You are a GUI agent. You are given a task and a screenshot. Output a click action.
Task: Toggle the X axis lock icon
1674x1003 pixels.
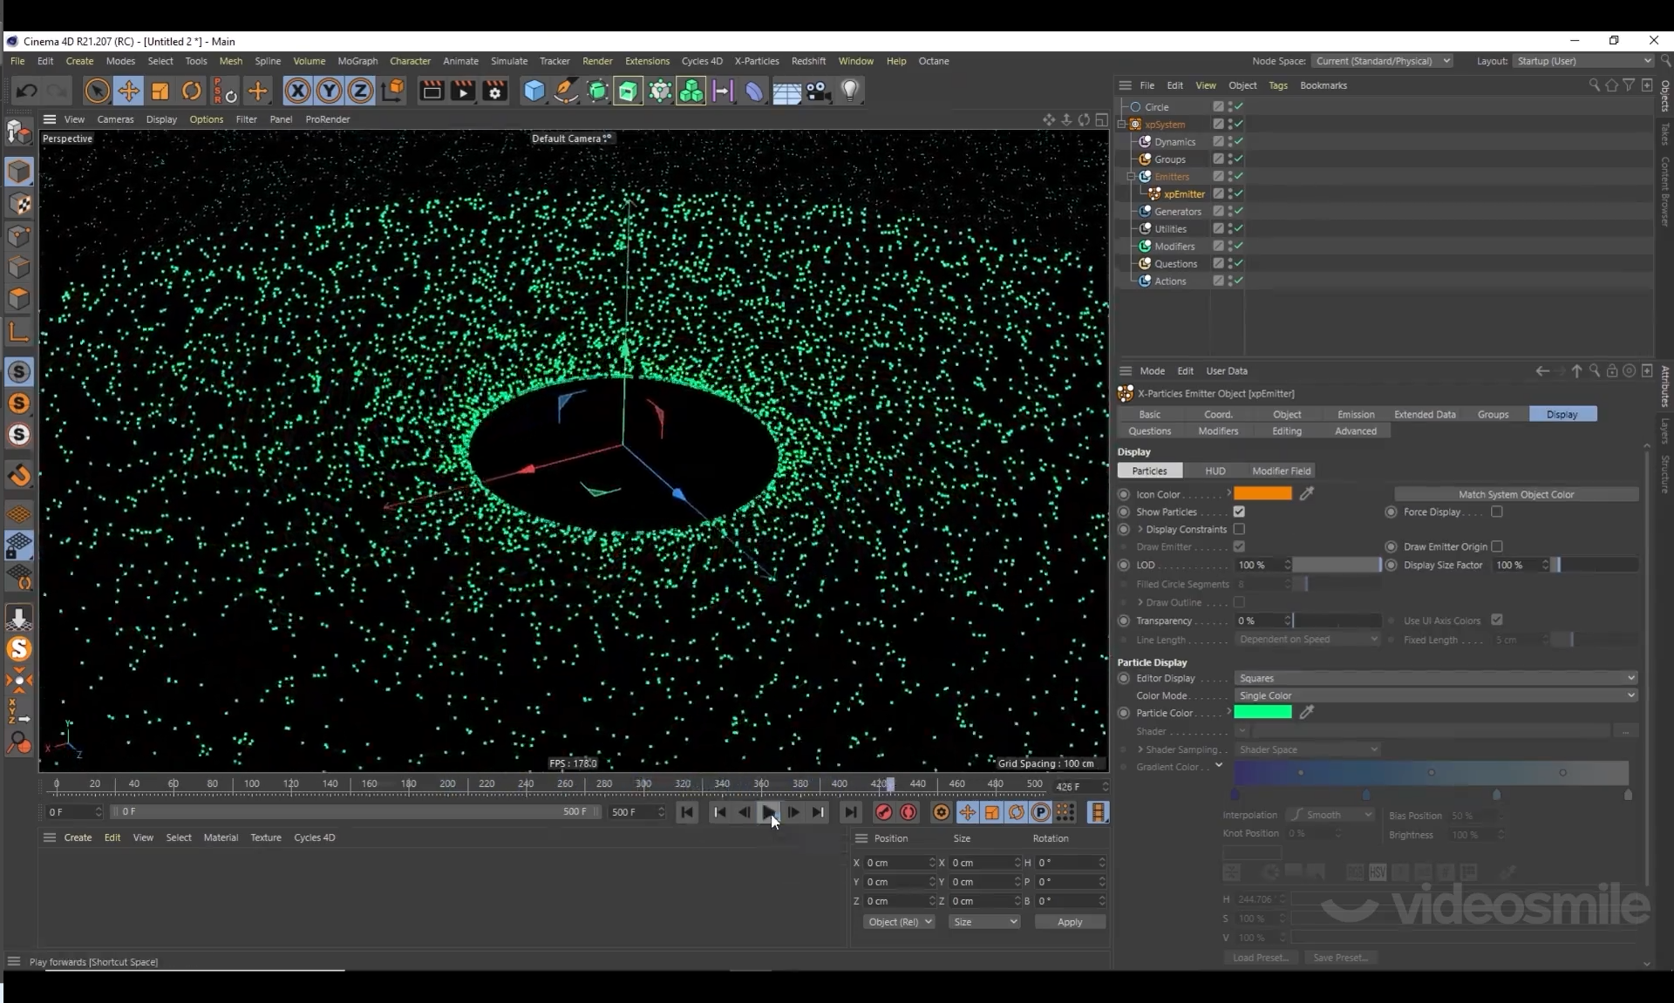click(297, 91)
